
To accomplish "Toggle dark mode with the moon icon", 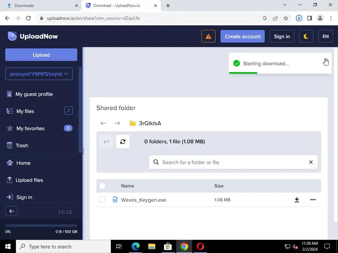I will point(306,36).
